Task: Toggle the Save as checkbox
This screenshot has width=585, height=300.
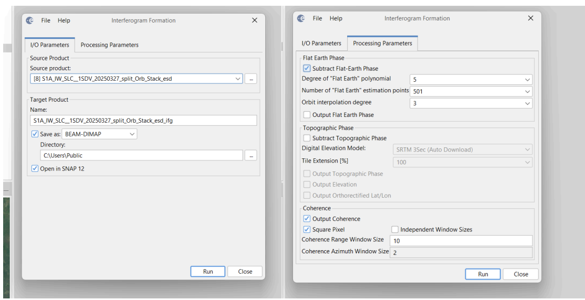Action: 35,134
